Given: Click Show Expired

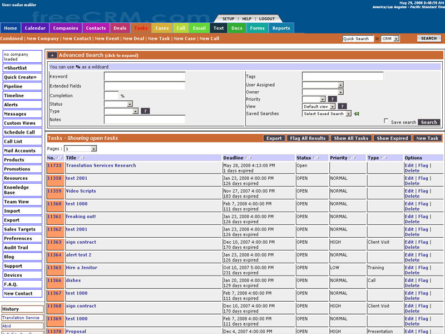Looking at the screenshot, I should pos(392,138).
